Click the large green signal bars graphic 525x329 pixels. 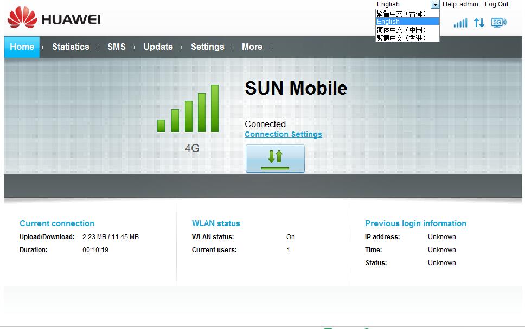(188, 109)
